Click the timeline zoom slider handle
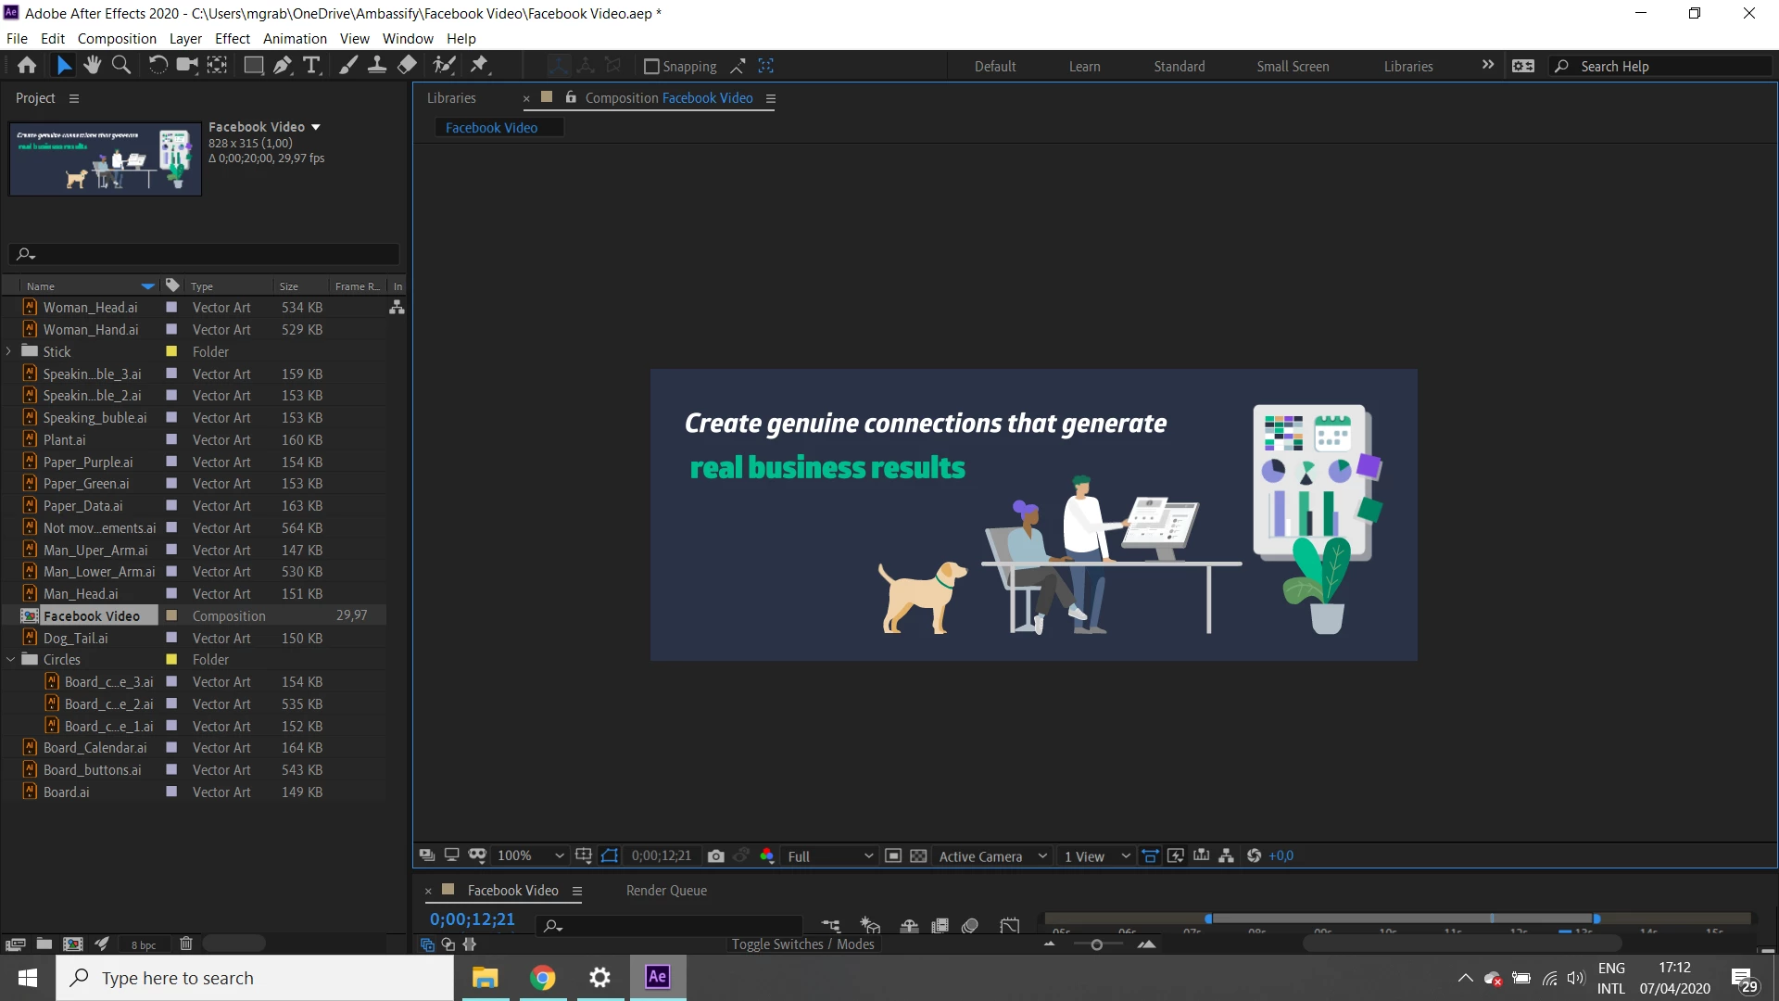This screenshot has width=1779, height=1001. pyautogui.click(x=1097, y=944)
